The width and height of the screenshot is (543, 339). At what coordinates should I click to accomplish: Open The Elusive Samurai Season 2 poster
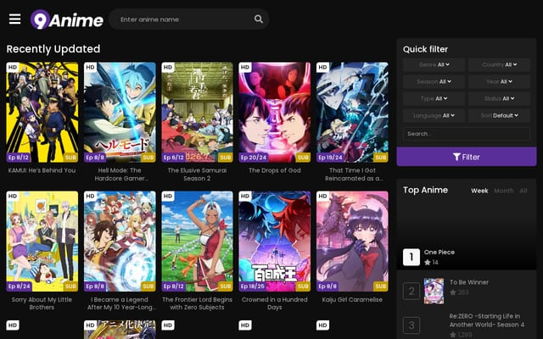click(197, 112)
